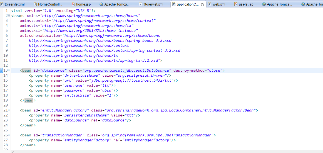The height and width of the screenshot is (153, 323).
Task: Click the left arrow of horizontal scrollbar
Action: click(x=13, y=152)
